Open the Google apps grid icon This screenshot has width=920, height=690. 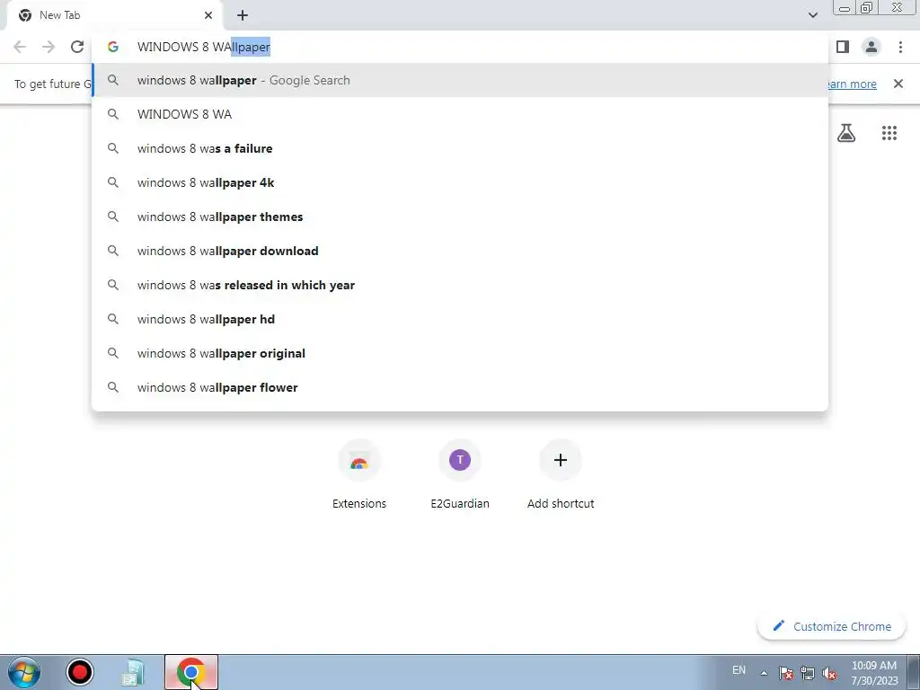click(x=889, y=133)
